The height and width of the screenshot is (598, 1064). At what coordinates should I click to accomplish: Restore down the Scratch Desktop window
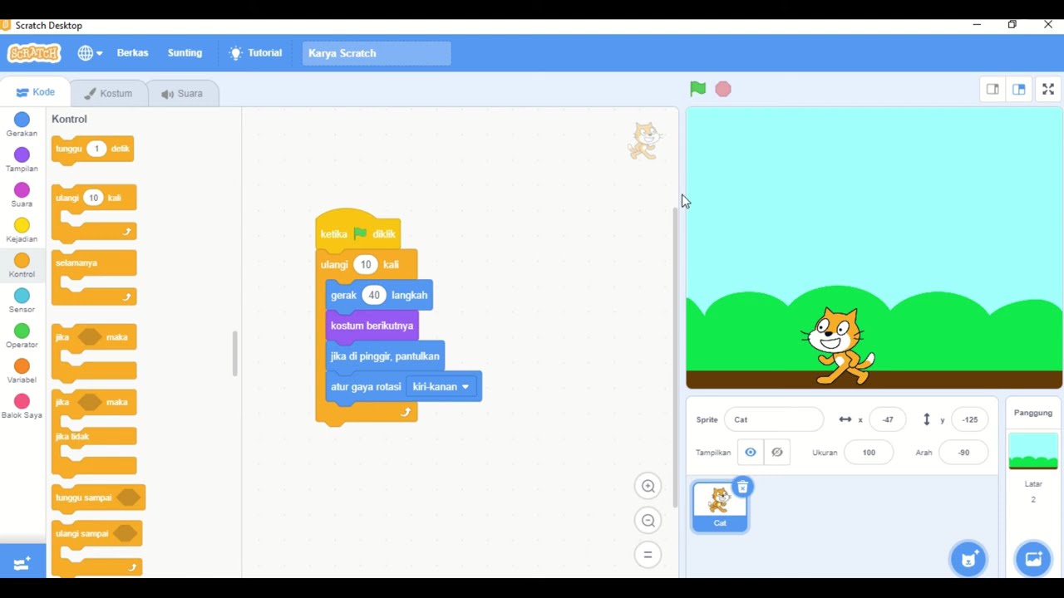pyautogui.click(x=1012, y=25)
